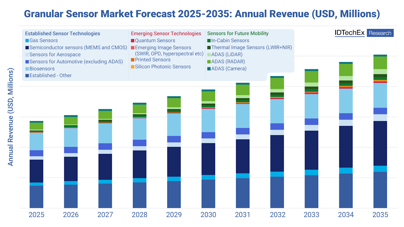Viewport: 404px width, 227px height.
Task: Click the Research tab in the logo
Action: click(380, 33)
